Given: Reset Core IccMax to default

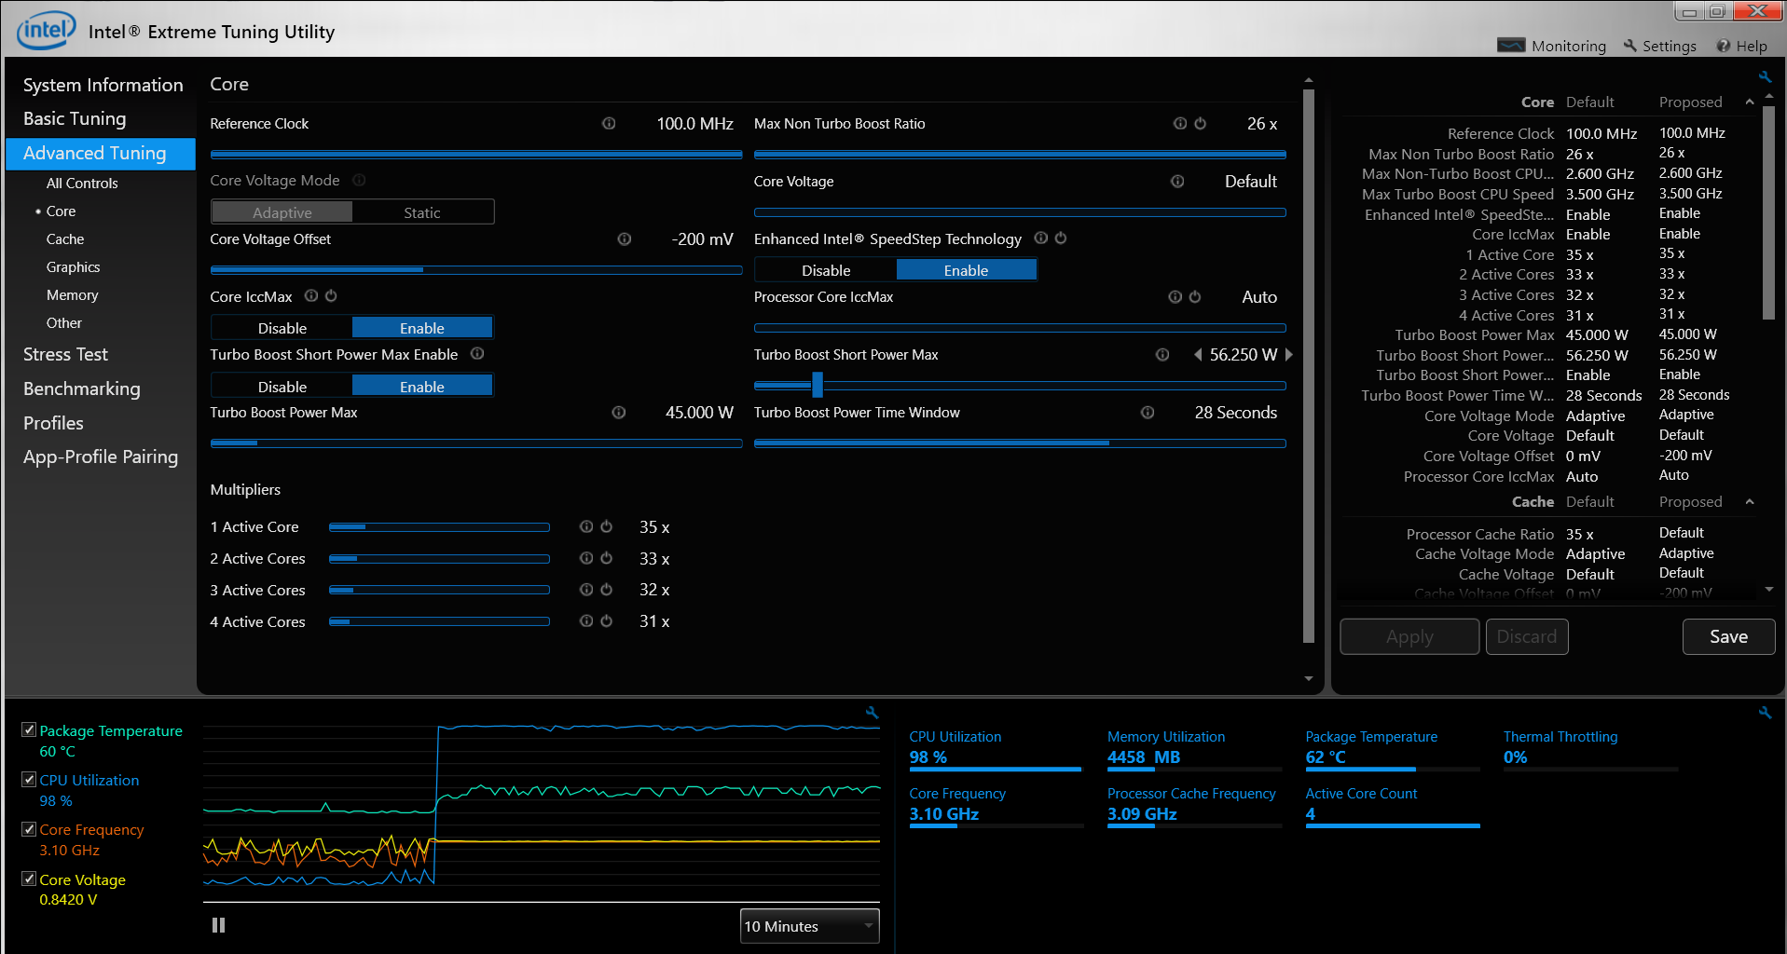Looking at the screenshot, I should coord(331,295).
